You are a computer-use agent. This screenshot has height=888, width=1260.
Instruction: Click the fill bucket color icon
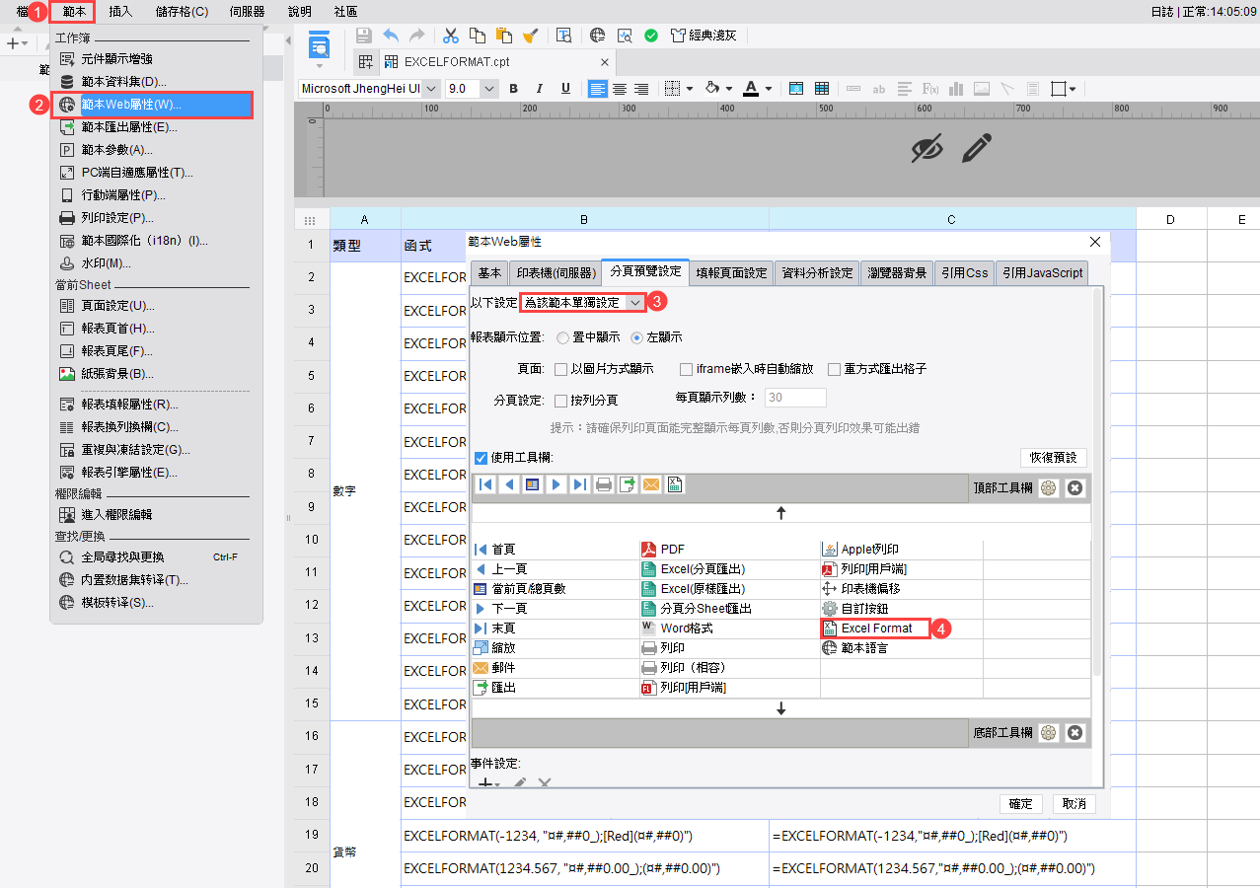pyautogui.click(x=713, y=89)
